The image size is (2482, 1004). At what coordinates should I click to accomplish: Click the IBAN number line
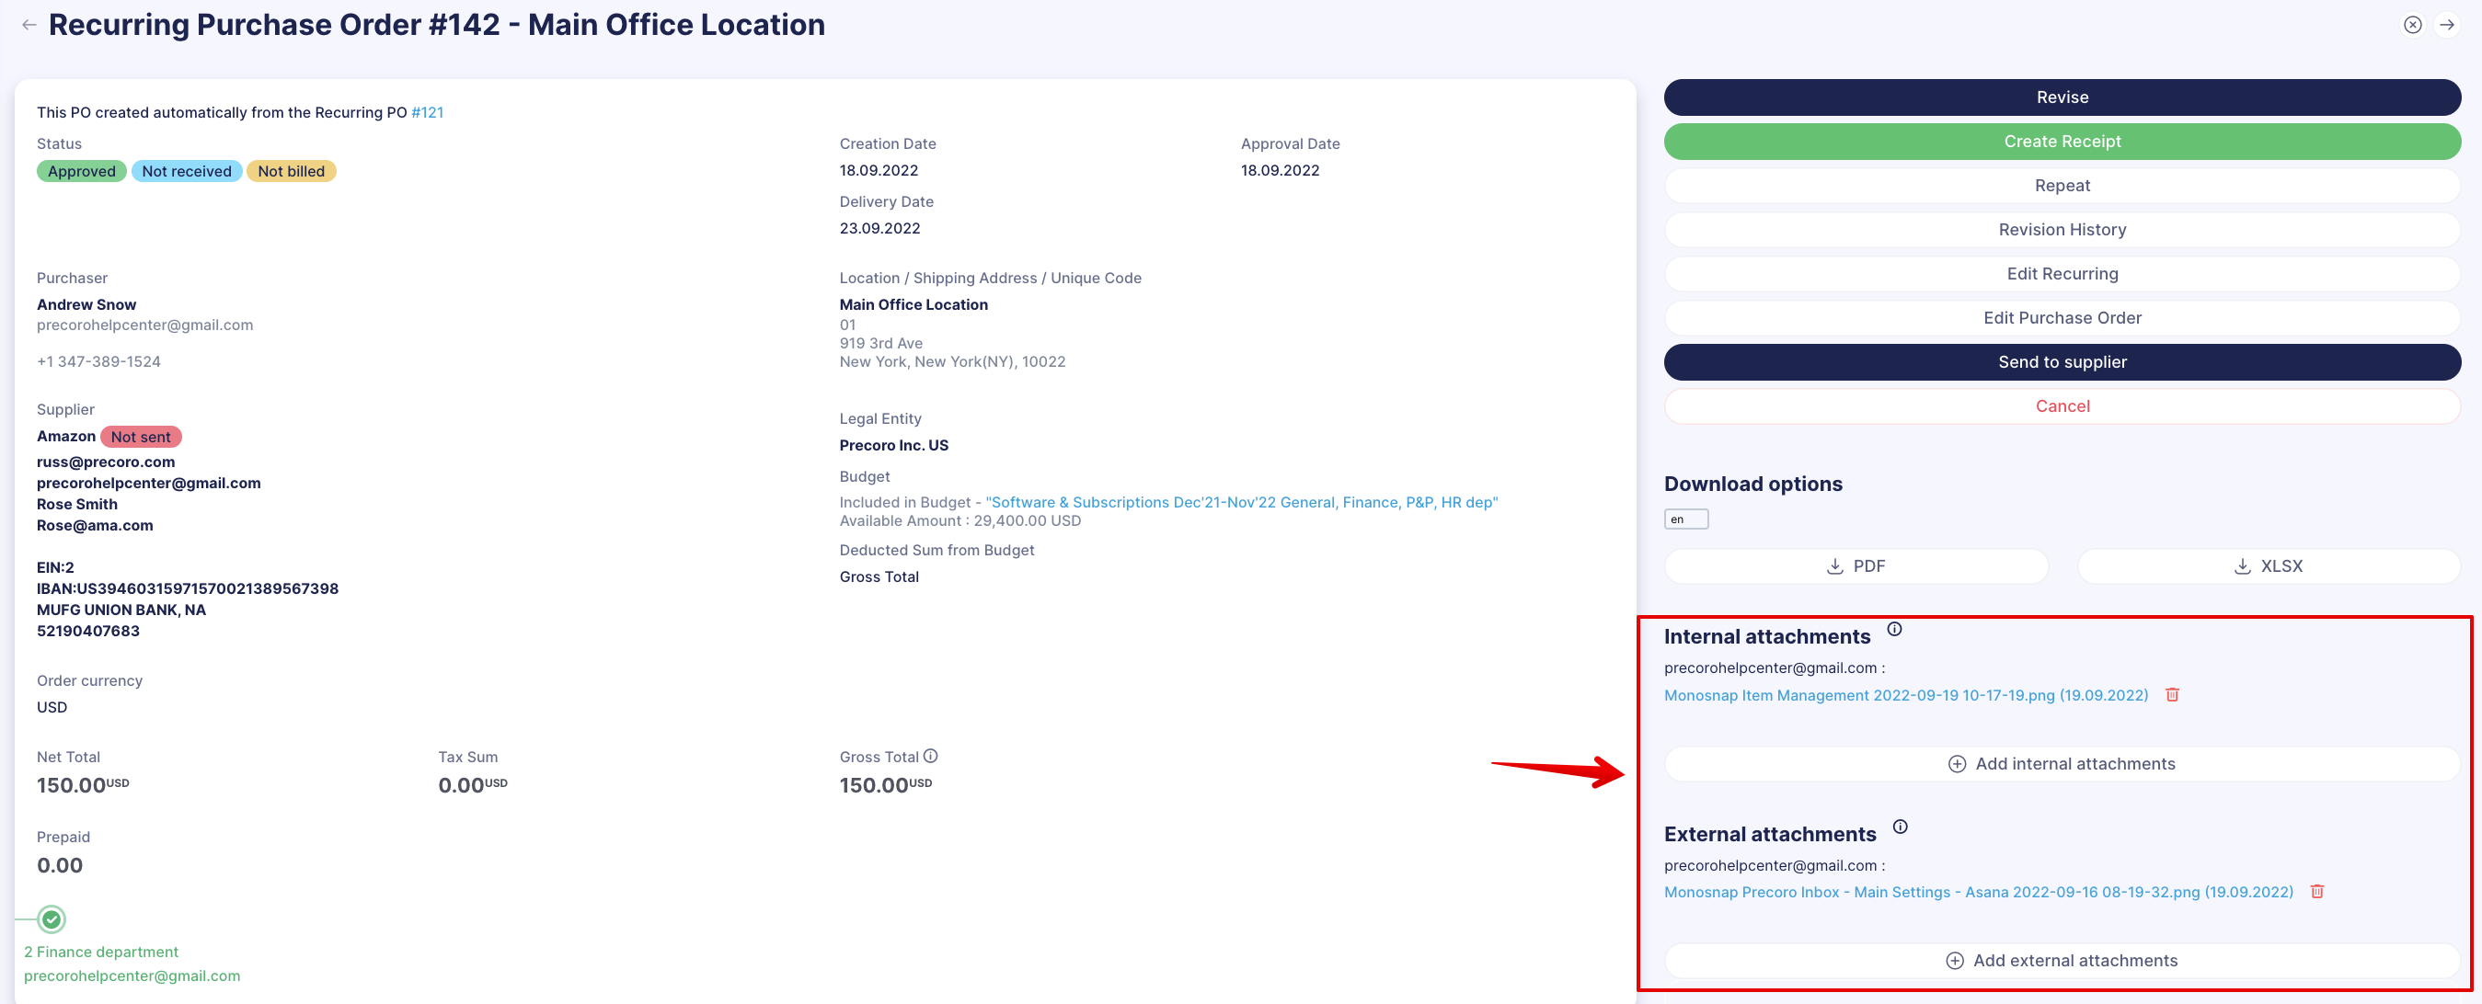[x=188, y=589]
